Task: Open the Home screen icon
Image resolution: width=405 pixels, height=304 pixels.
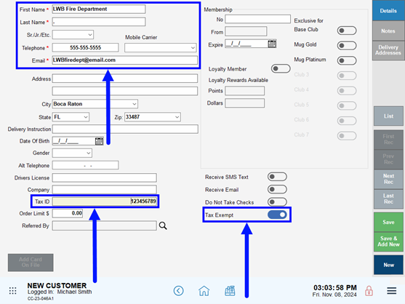Action: click(204, 291)
